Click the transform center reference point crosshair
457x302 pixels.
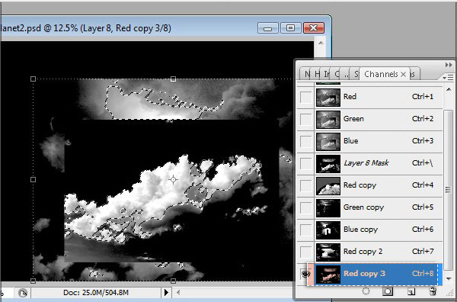(x=173, y=180)
